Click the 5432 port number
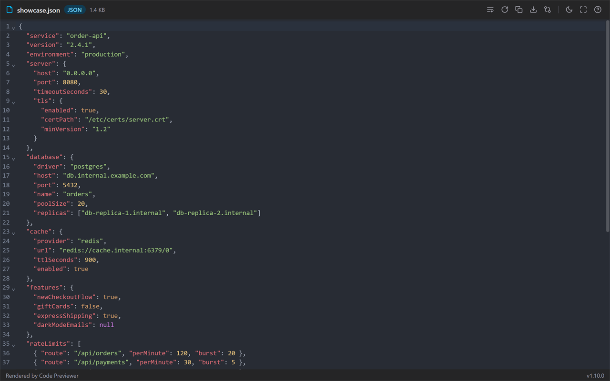 coord(70,185)
